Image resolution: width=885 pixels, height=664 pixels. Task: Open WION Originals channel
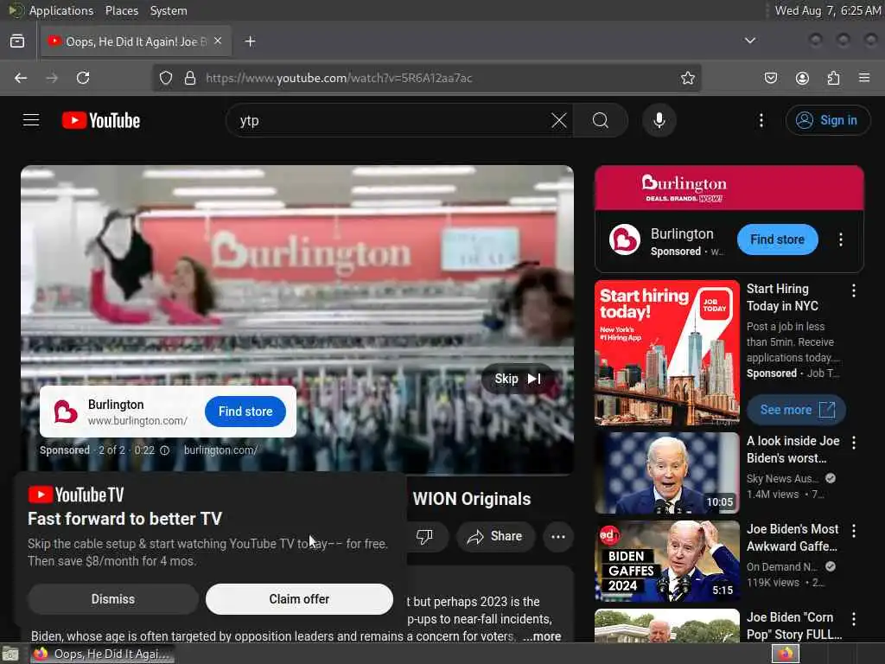tap(472, 499)
